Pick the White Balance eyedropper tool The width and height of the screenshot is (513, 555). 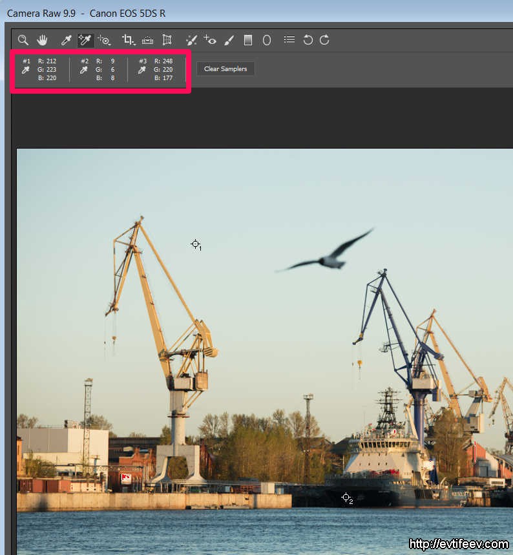click(66, 40)
